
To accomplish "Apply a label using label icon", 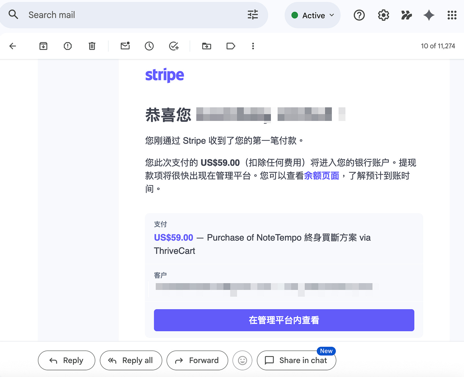I will (231, 46).
